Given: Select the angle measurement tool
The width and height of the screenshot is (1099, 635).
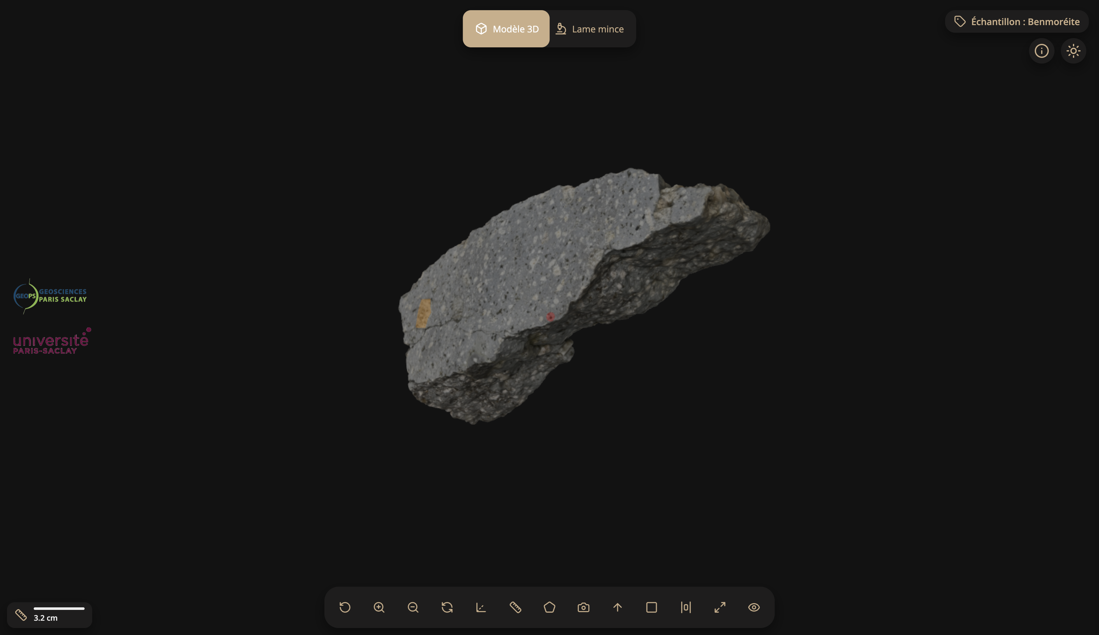Looking at the screenshot, I should (481, 607).
